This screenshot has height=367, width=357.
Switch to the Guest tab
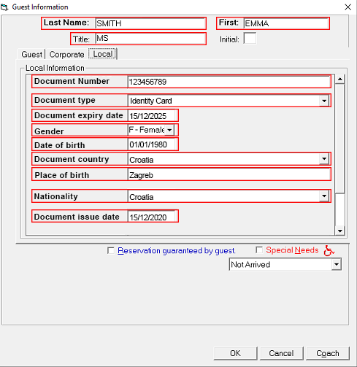32,54
